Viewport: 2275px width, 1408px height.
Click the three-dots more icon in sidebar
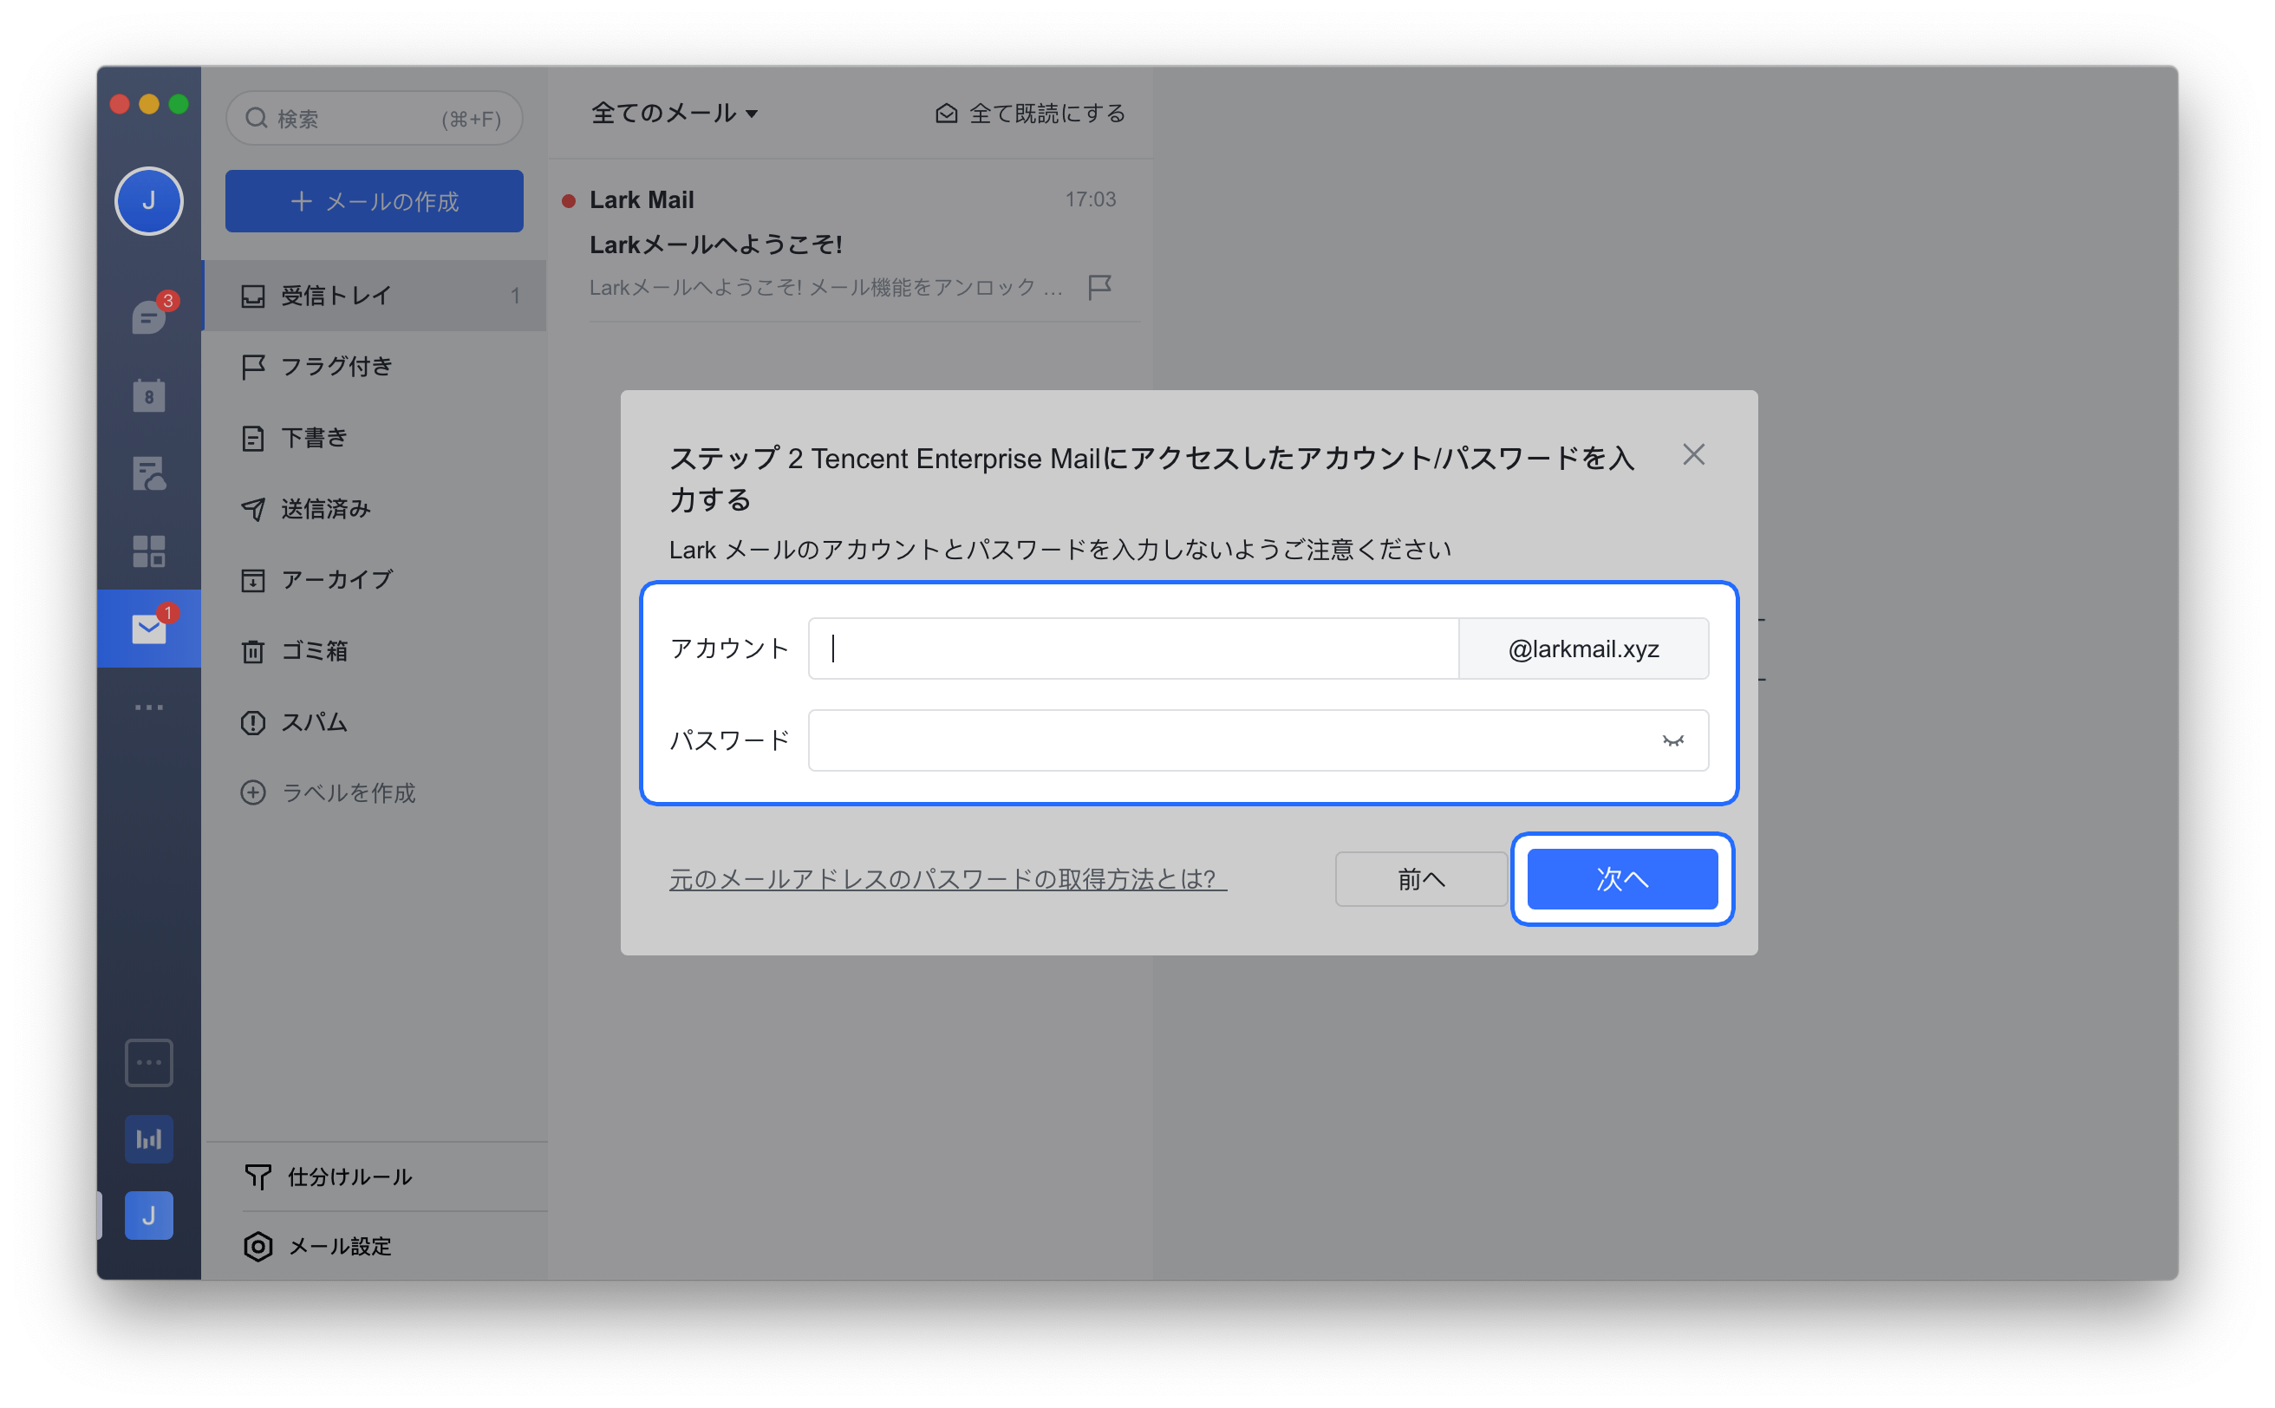click(x=149, y=707)
